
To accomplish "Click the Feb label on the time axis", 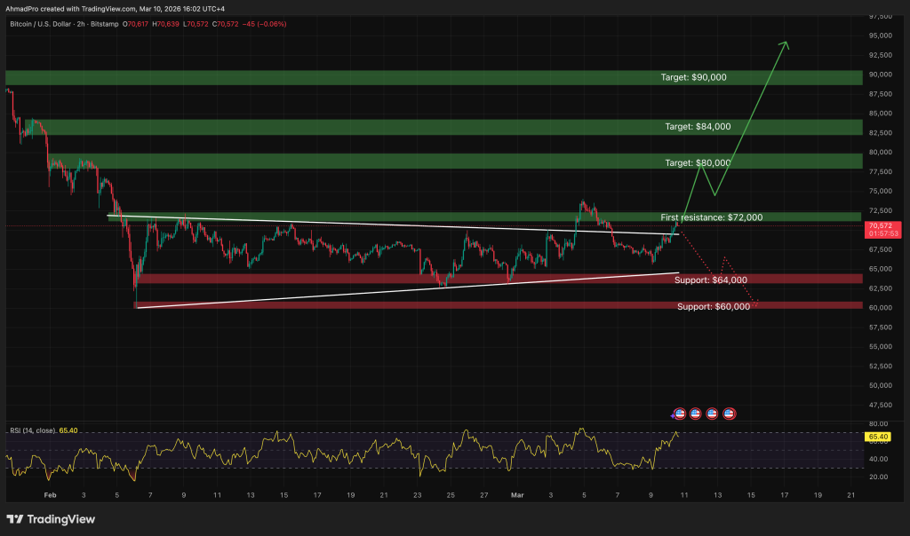I will (50, 494).
